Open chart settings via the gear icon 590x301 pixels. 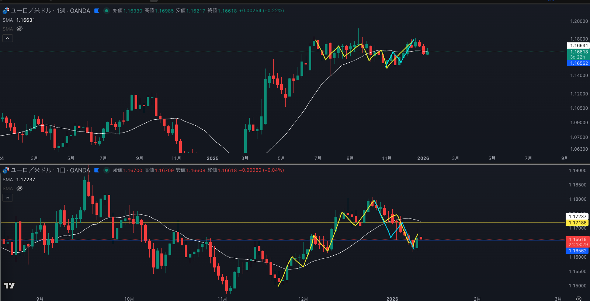pyautogui.click(x=579, y=298)
